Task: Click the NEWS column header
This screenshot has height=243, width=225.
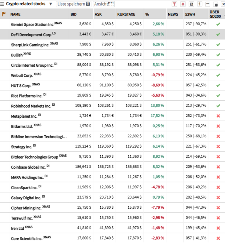Action: (173, 15)
